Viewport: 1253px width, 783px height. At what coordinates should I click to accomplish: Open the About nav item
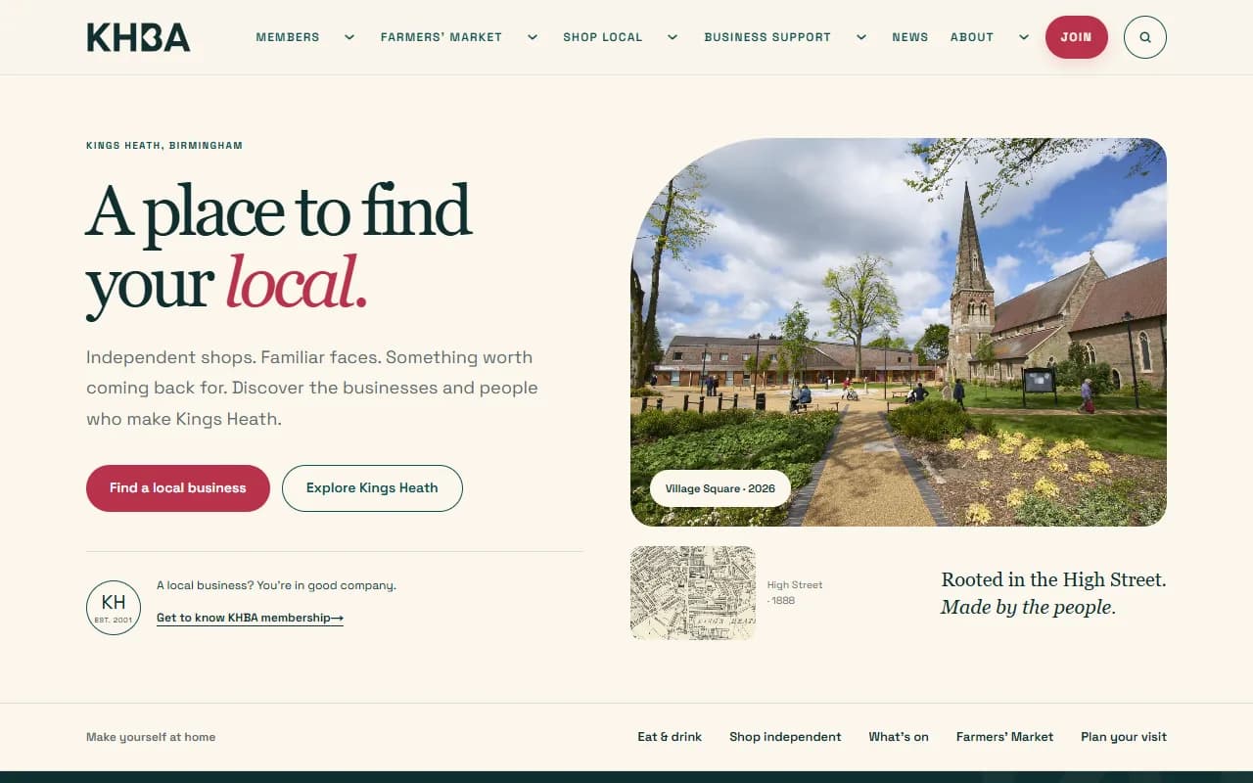[x=972, y=37]
